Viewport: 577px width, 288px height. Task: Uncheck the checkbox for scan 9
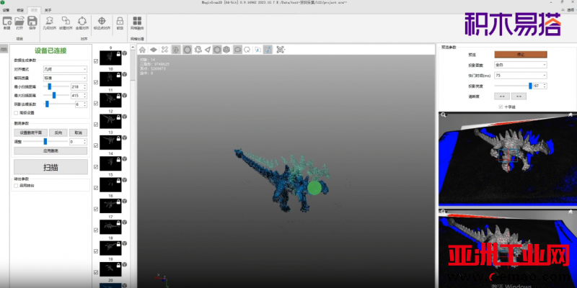coord(96,61)
